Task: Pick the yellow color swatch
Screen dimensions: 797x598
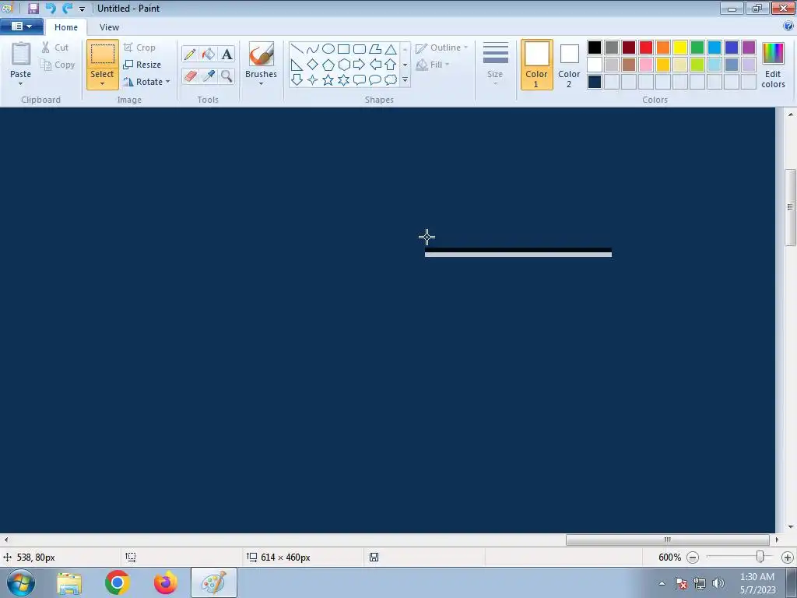Action: pyautogui.click(x=680, y=47)
